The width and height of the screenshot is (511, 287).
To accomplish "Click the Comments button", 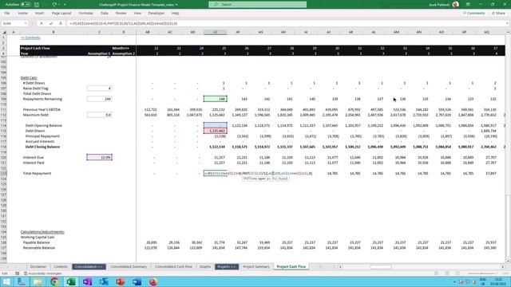I will 473,14.
